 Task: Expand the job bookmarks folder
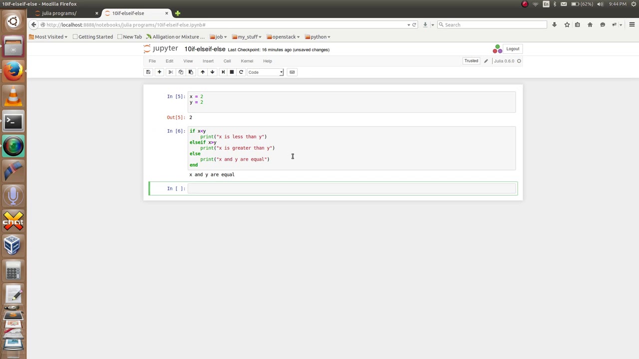(218, 37)
